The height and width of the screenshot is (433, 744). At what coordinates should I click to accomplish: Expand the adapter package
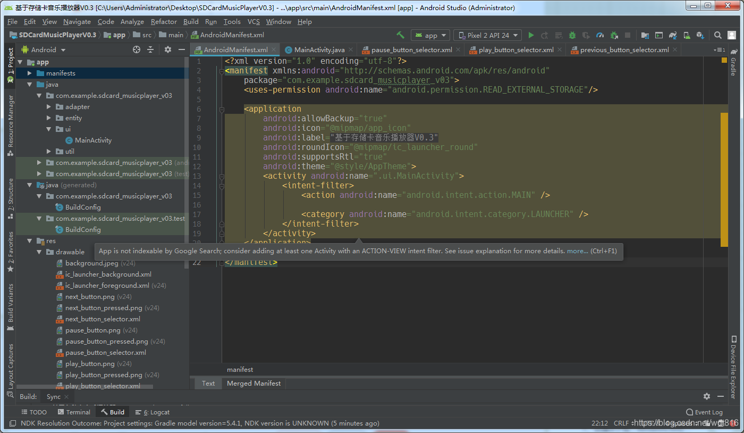point(49,106)
